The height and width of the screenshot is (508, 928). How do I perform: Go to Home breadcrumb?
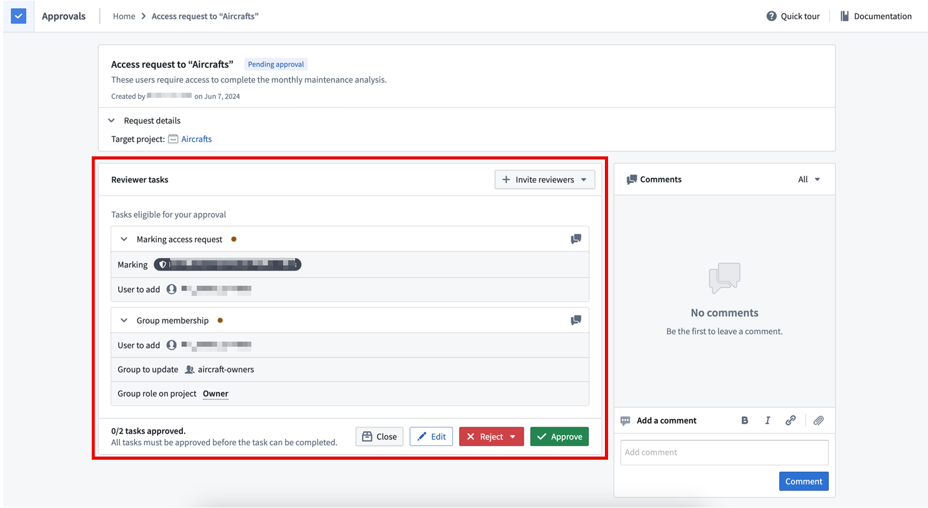124,16
